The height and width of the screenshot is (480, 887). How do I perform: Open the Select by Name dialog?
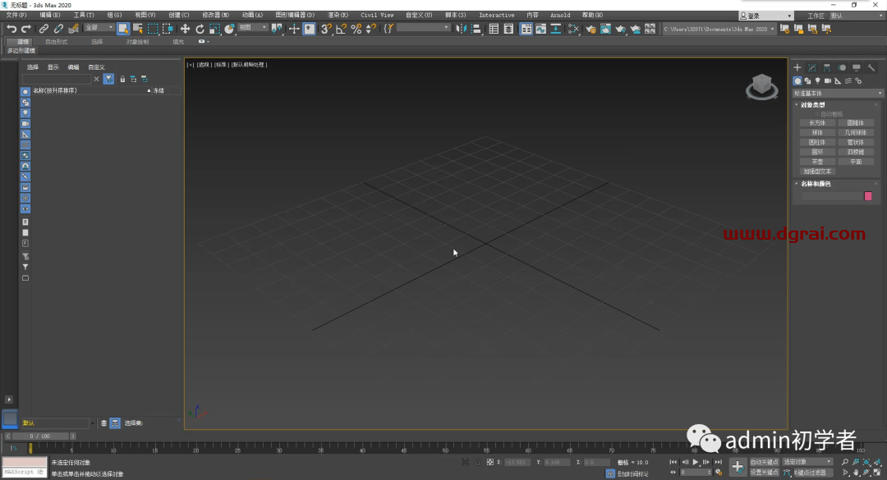[137, 29]
